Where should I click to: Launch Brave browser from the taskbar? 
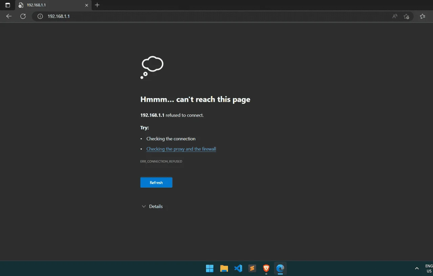coord(266,269)
